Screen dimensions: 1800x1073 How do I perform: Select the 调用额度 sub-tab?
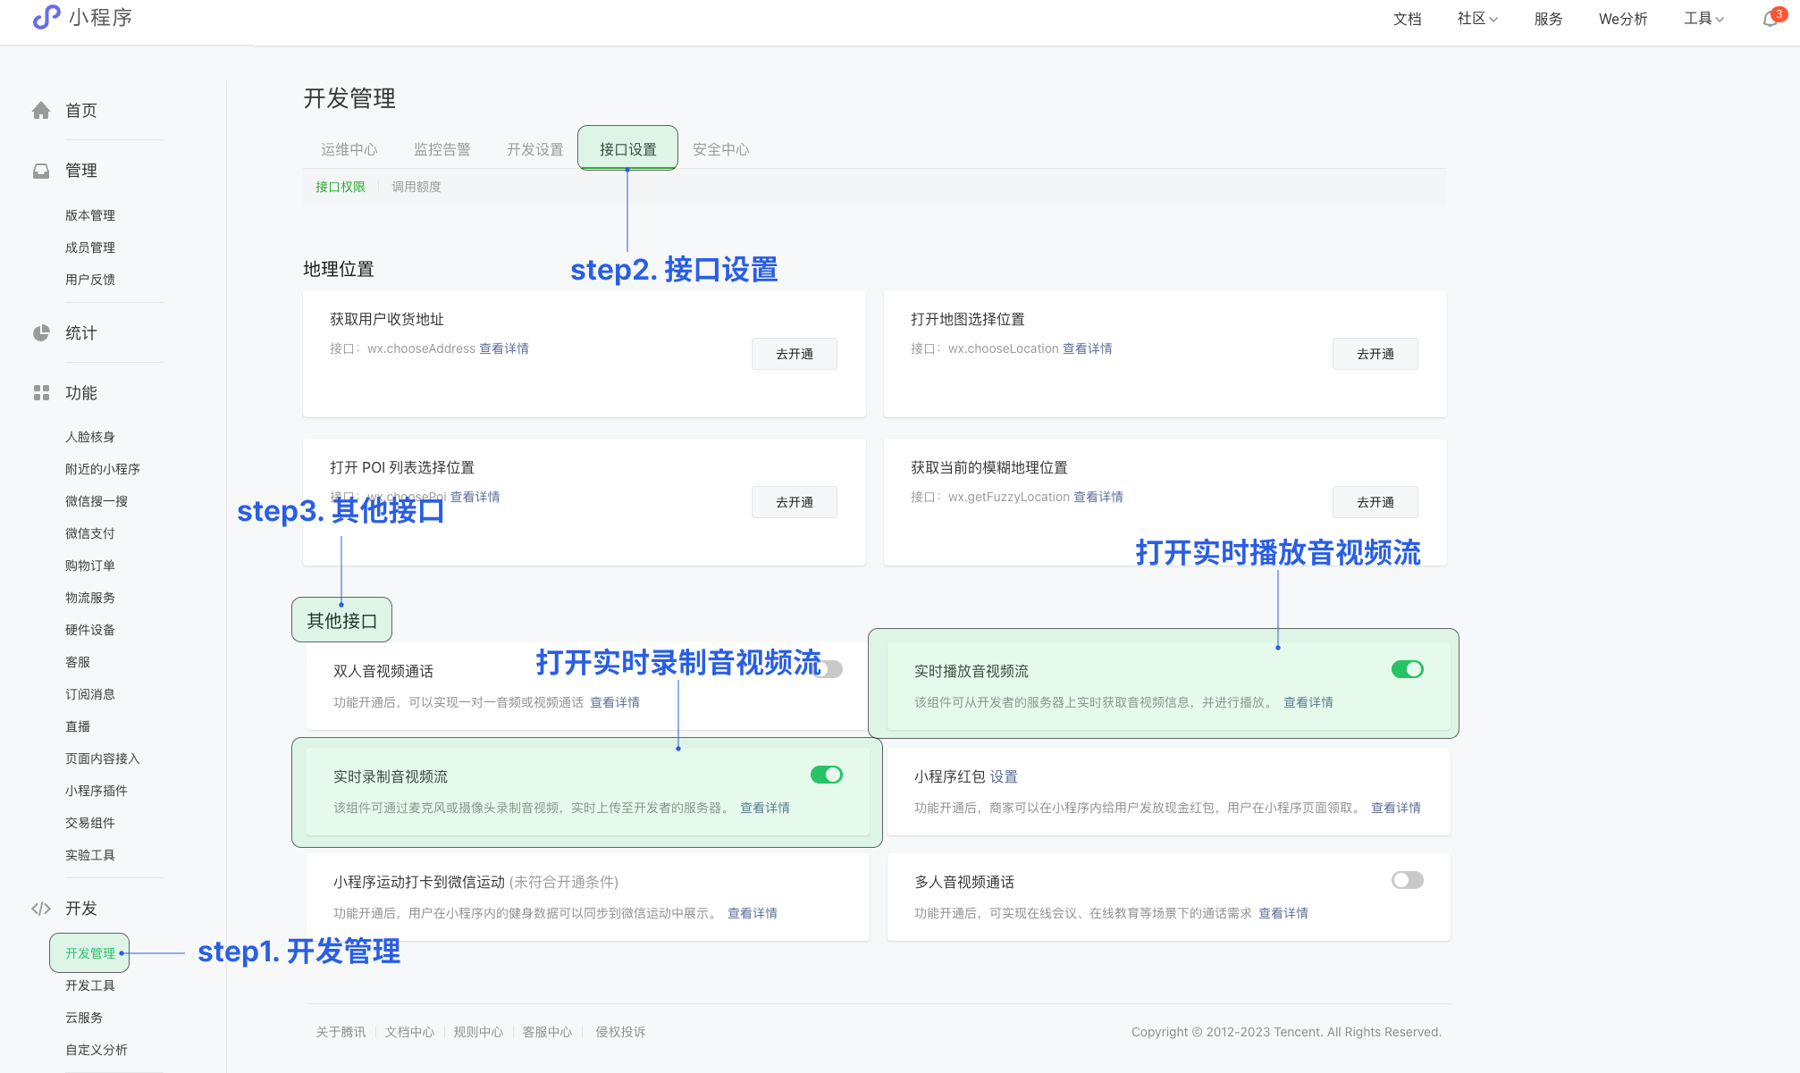(x=416, y=187)
